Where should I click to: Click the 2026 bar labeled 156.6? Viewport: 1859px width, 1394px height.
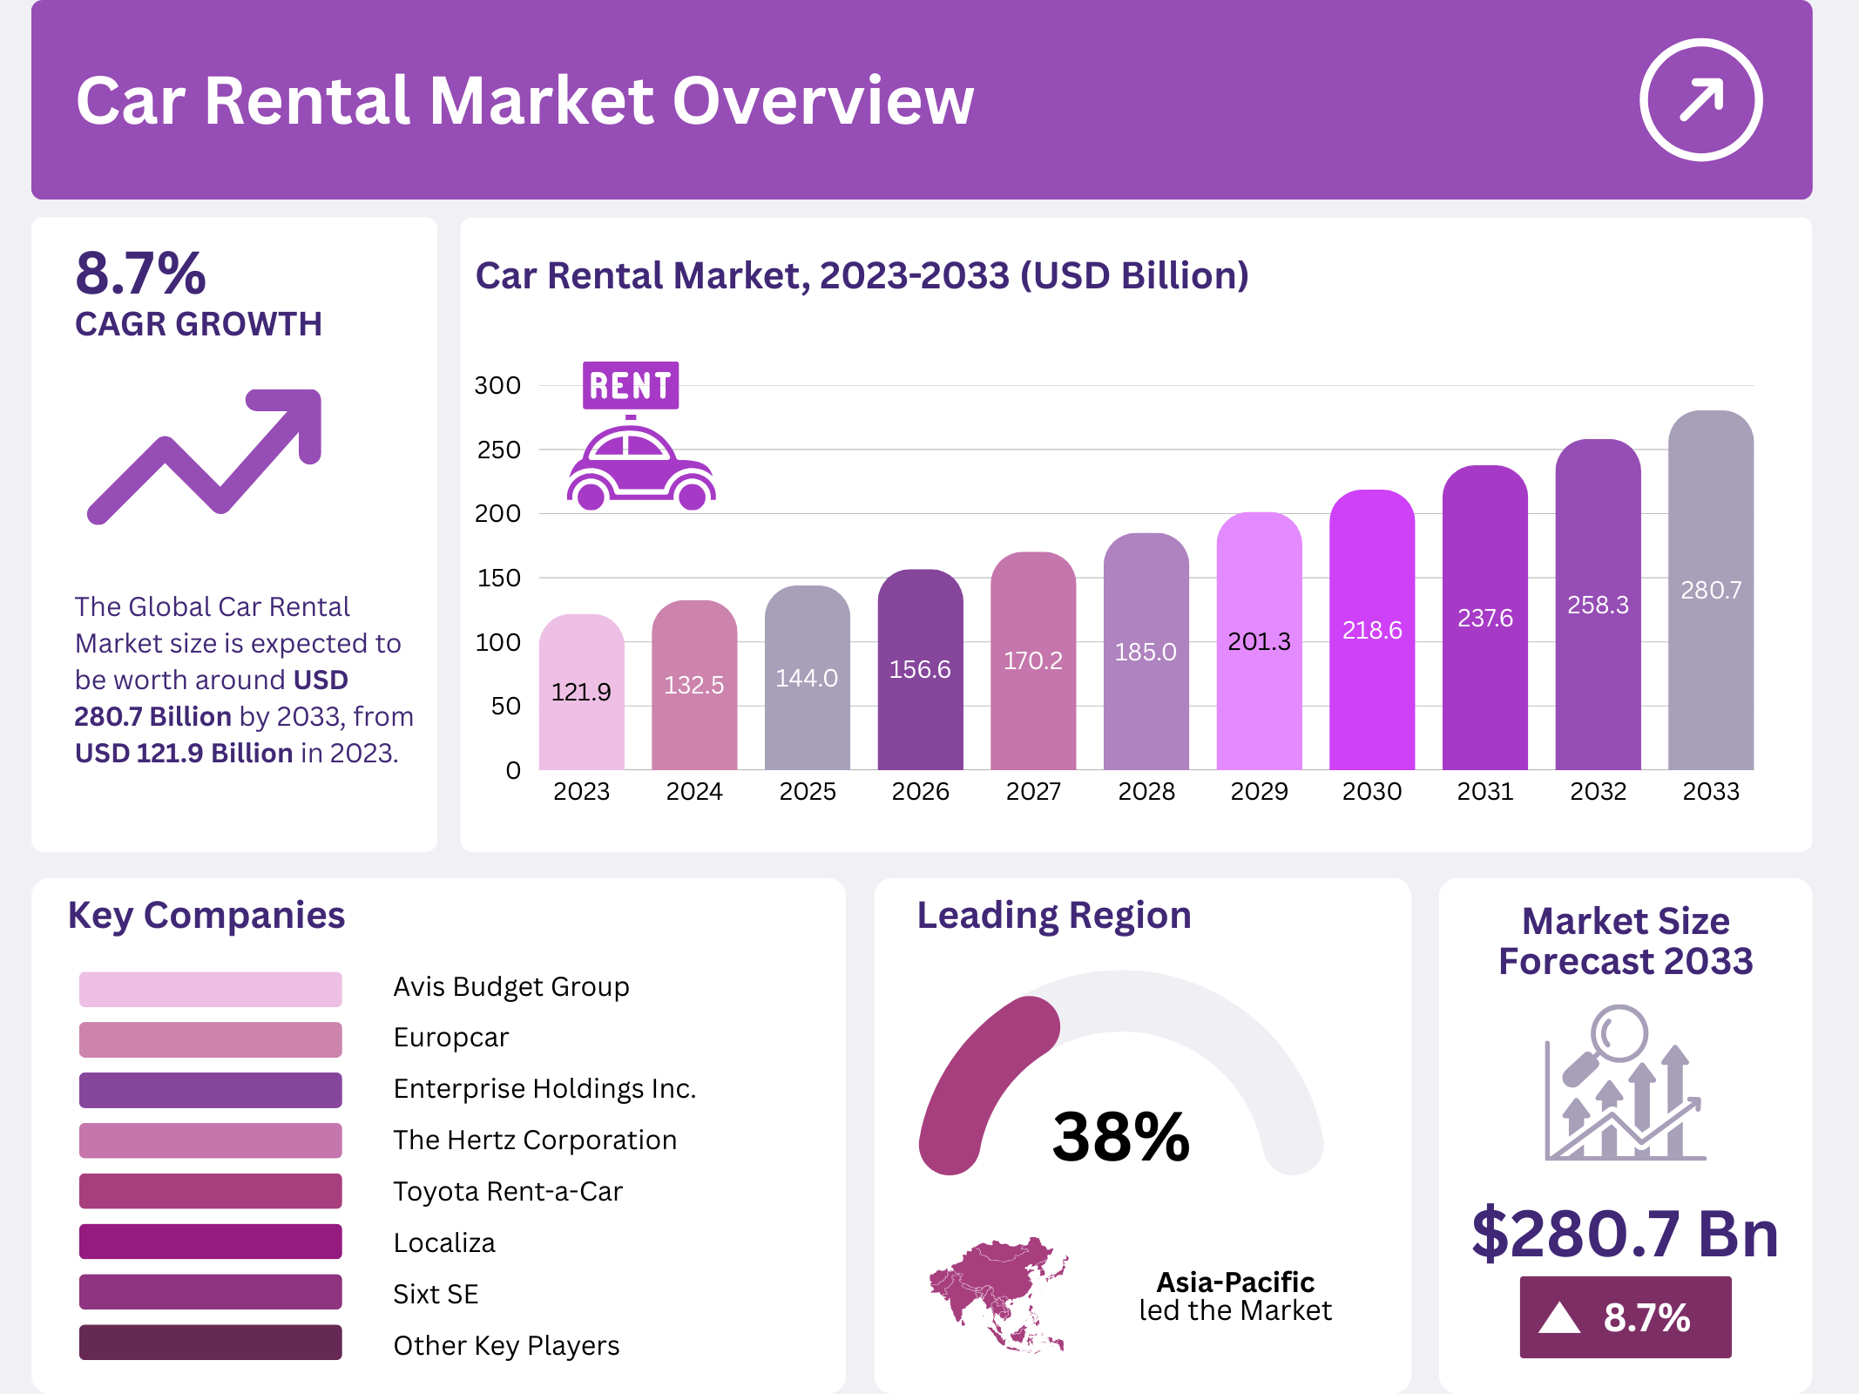[920, 669]
